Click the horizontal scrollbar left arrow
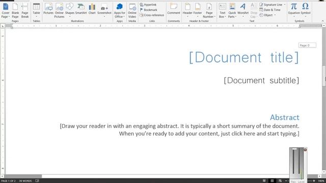The image size is (326, 183). click(2, 176)
